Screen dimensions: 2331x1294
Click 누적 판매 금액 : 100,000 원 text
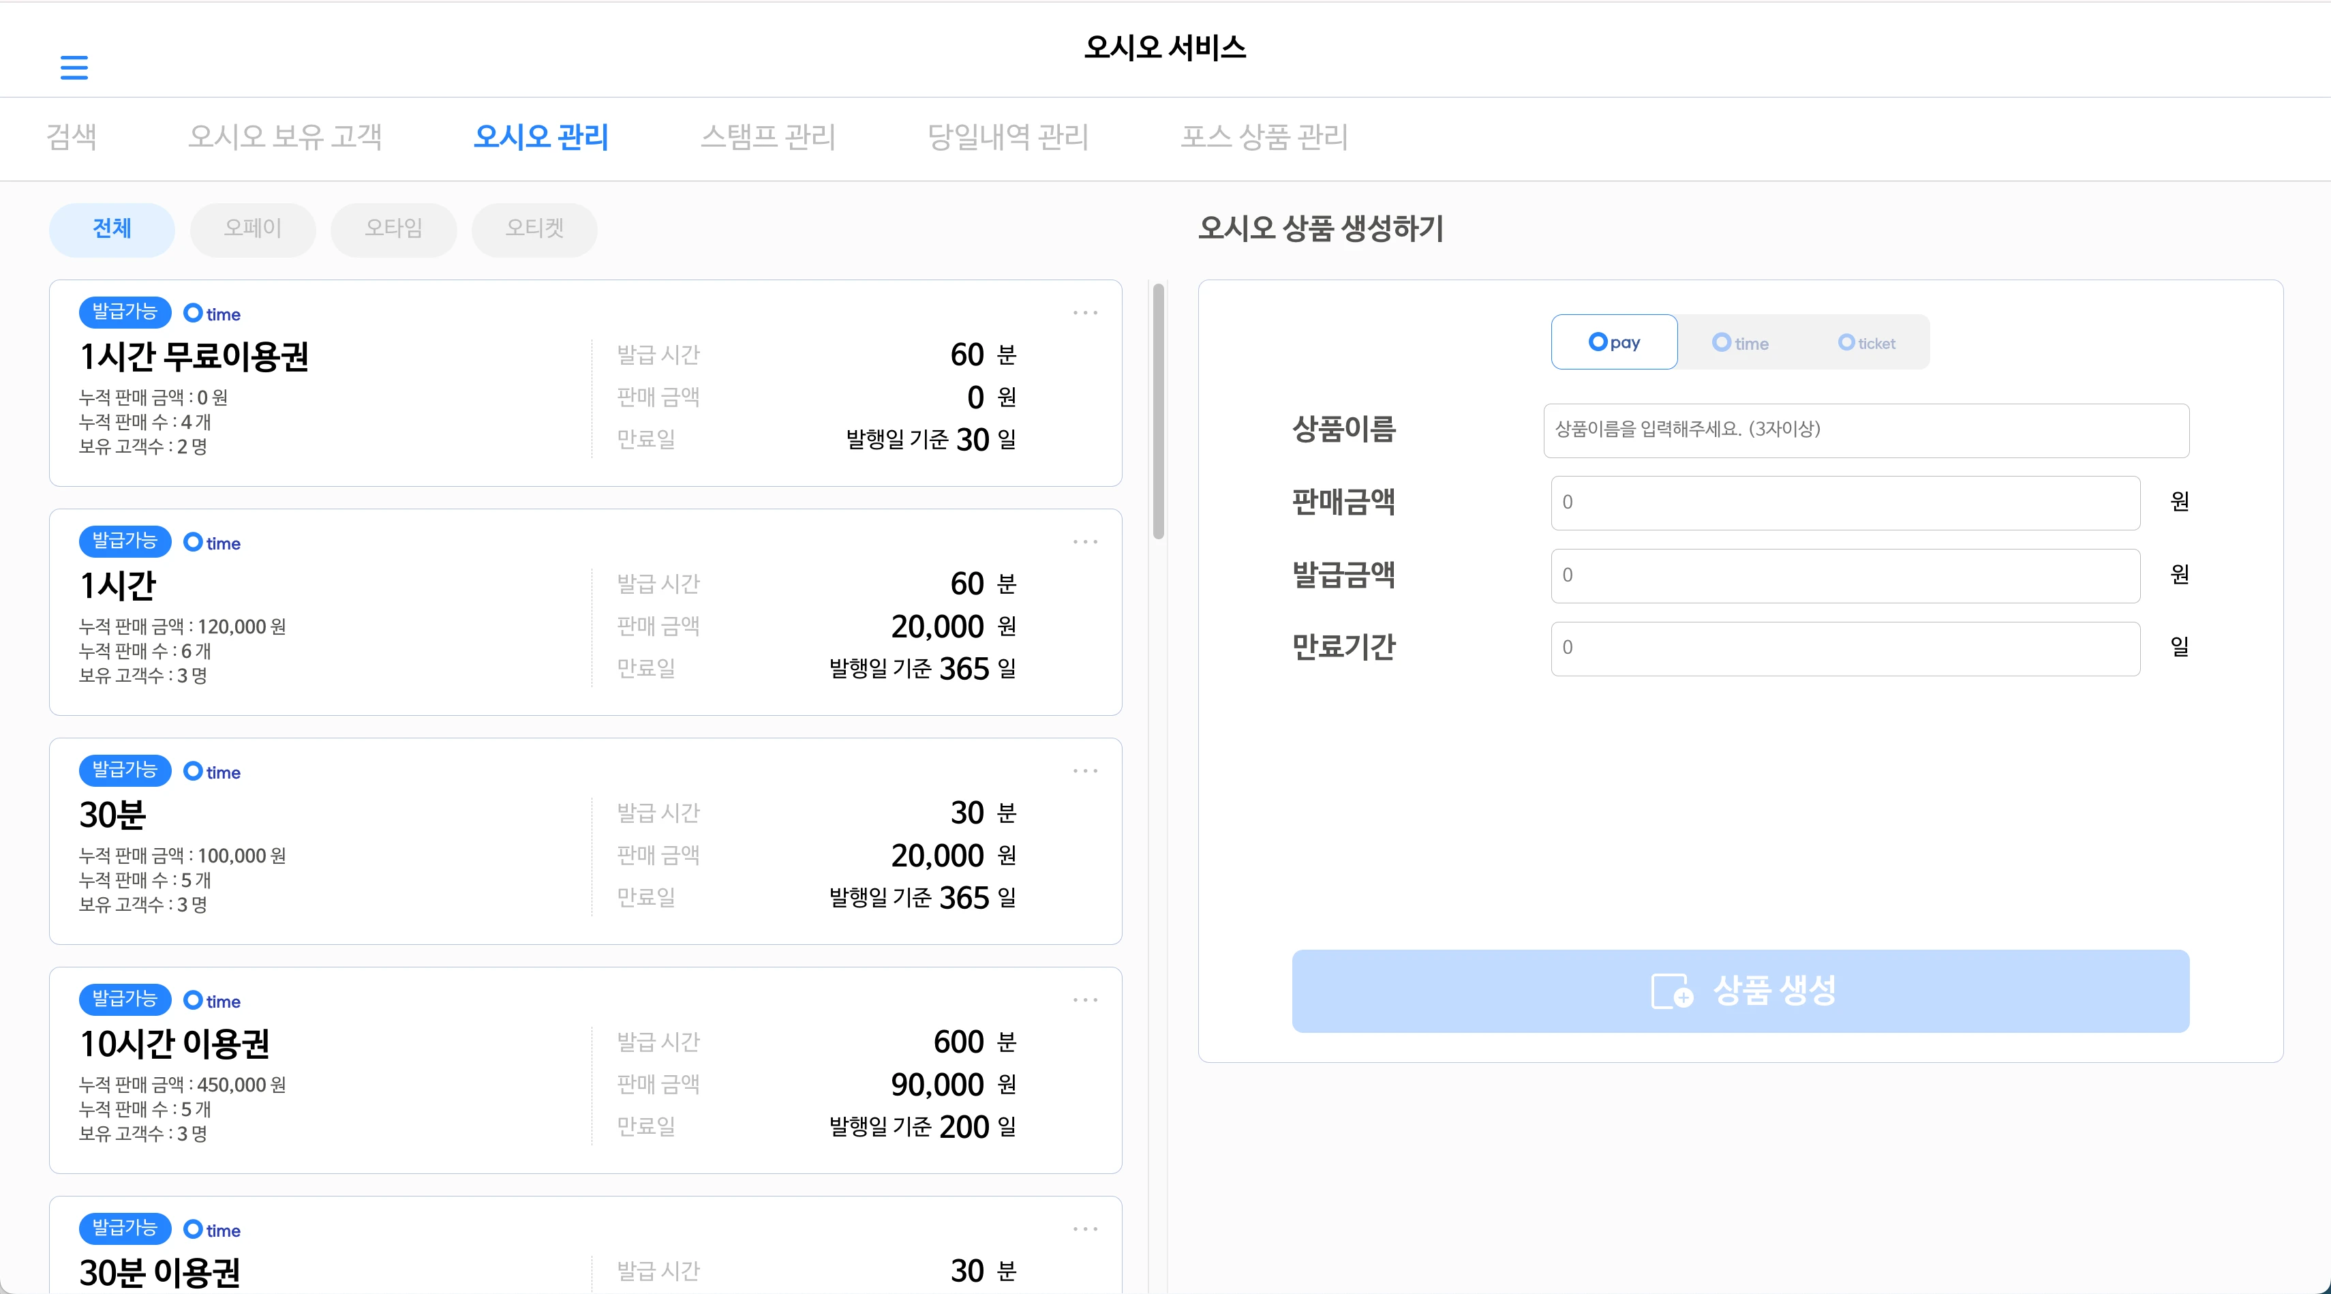[183, 855]
